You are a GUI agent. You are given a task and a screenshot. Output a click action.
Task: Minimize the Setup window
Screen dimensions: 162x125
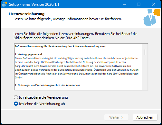(x=124, y=4)
